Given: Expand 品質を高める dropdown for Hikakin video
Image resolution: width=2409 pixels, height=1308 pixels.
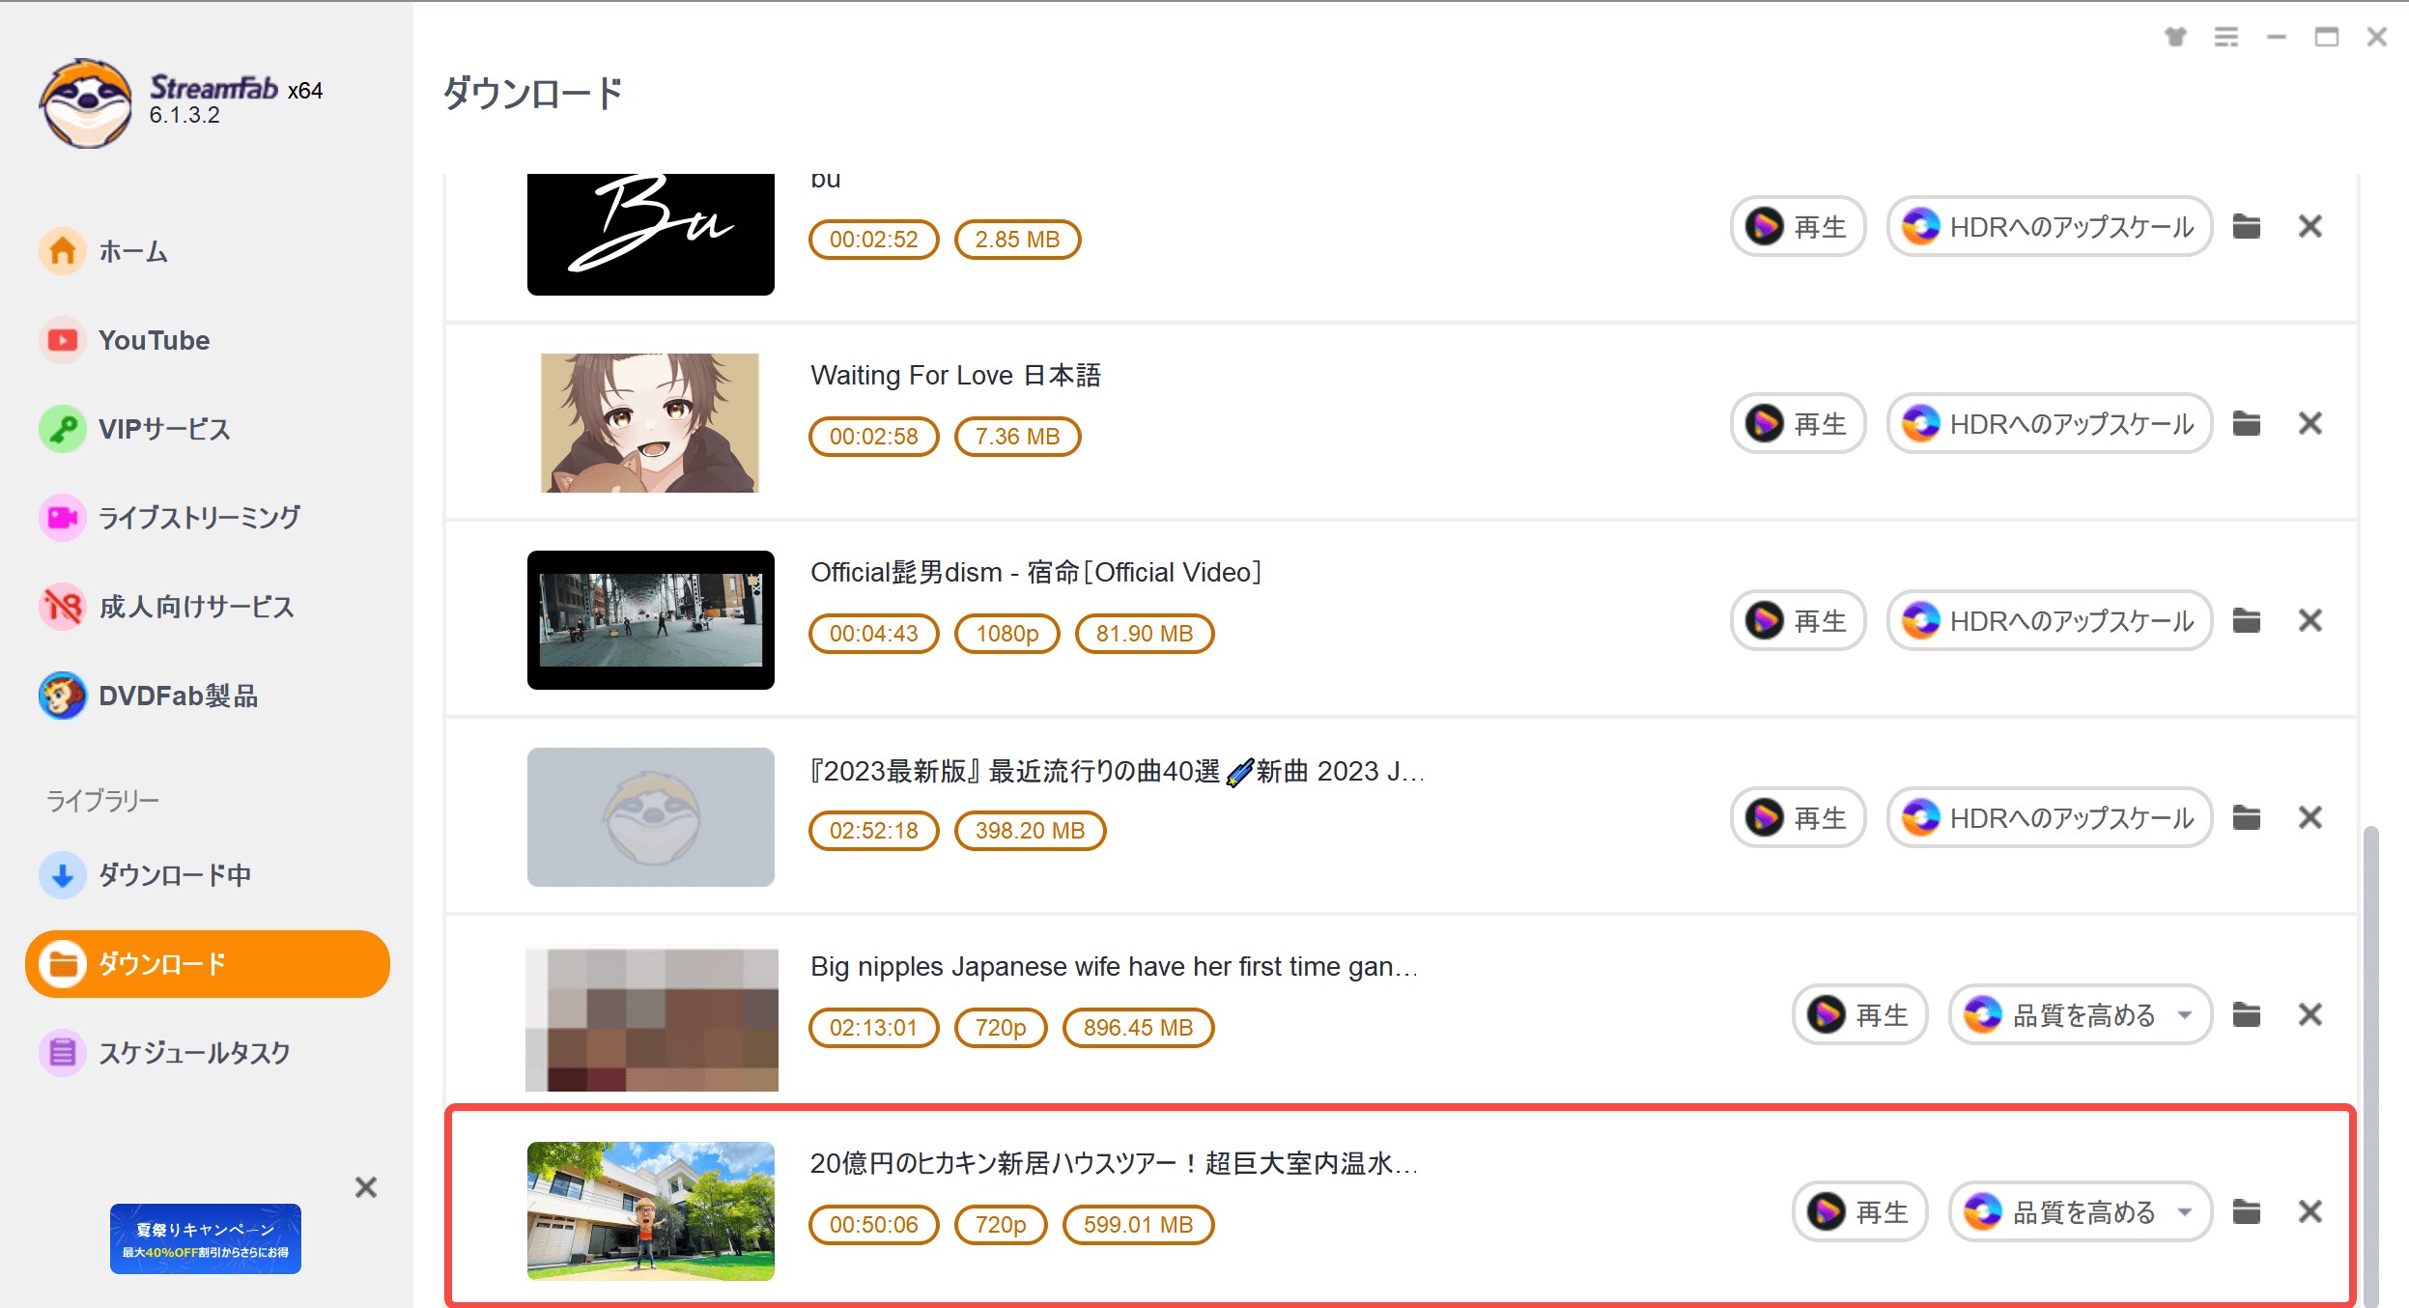Looking at the screenshot, I should (2185, 1211).
